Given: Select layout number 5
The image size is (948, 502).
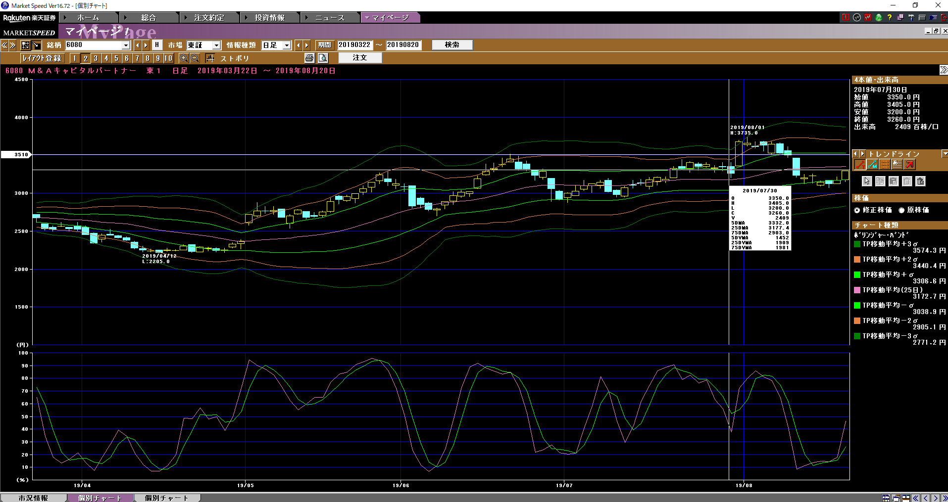Looking at the screenshot, I should [x=116, y=58].
